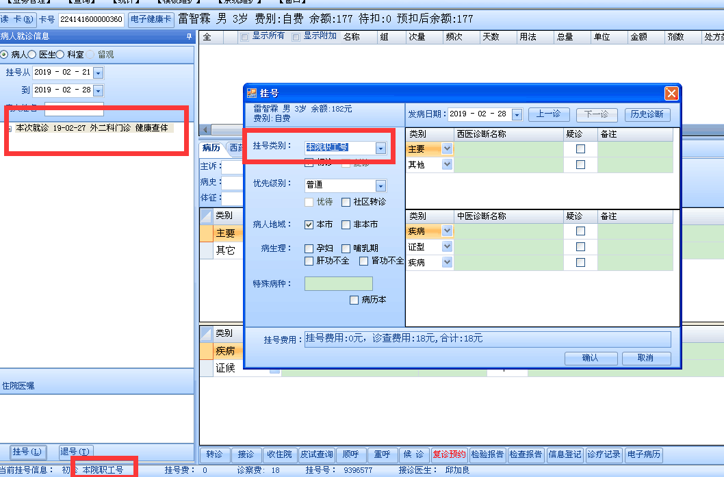Toggle the 显示所有 checkbox
This screenshot has height=477, width=724.
click(245, 37)
